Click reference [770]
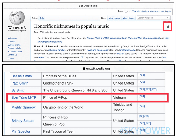The height and width of the screenshot is (140, 177). [x=142, y=82]
